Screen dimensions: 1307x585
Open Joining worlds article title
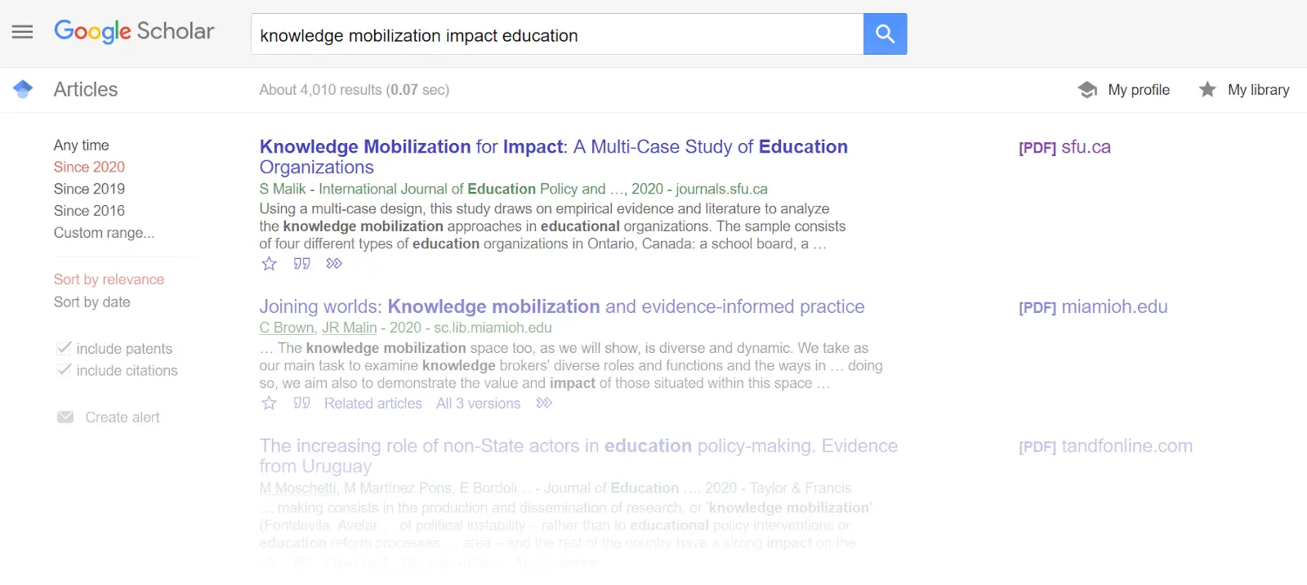[x=562, y=306]
